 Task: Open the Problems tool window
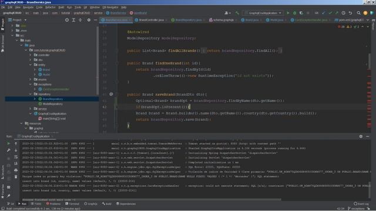coord(53,204)
